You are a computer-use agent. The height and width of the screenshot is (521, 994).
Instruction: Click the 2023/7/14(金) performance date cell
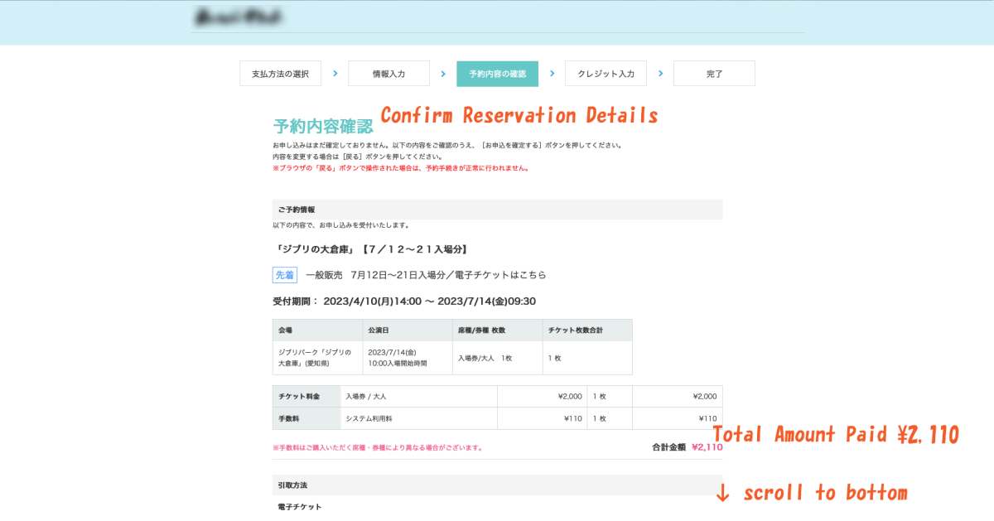point(398,358)
